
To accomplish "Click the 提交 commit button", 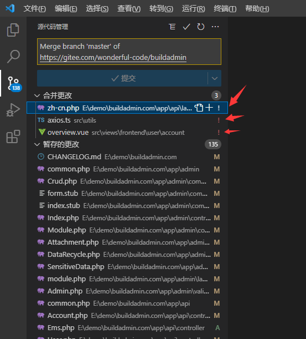I will click(x=122, y=78).
